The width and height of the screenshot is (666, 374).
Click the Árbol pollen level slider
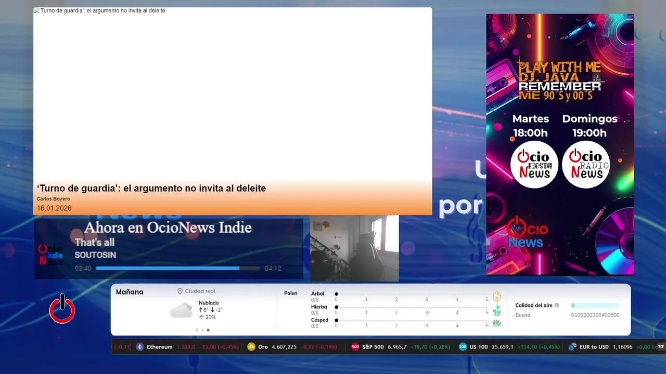(412, 294)
